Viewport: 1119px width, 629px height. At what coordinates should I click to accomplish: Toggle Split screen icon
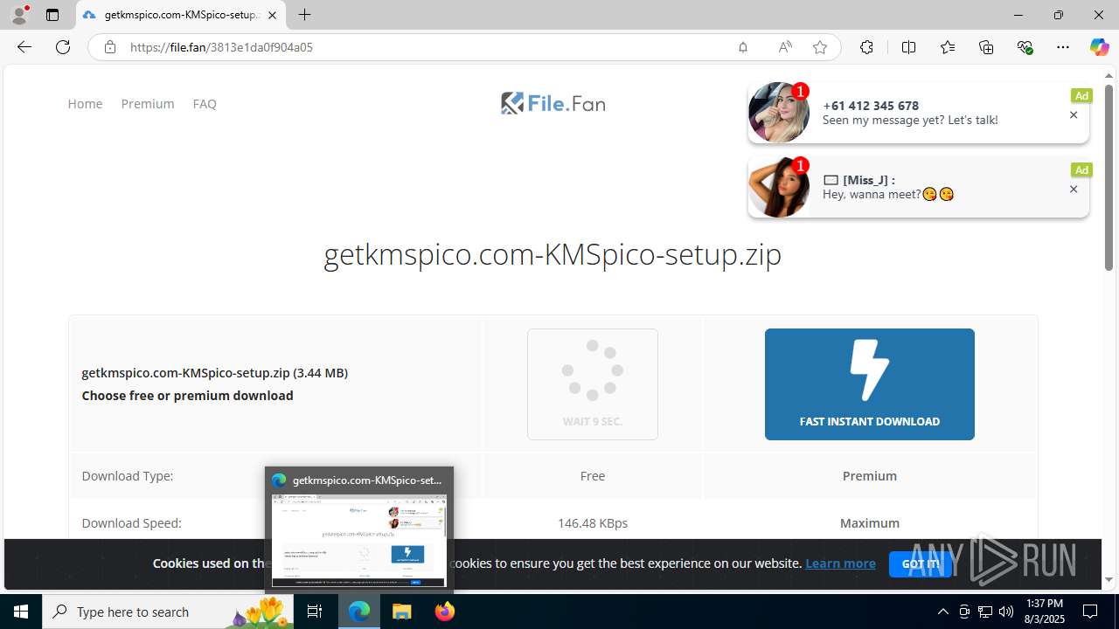[x=908, y=47]
